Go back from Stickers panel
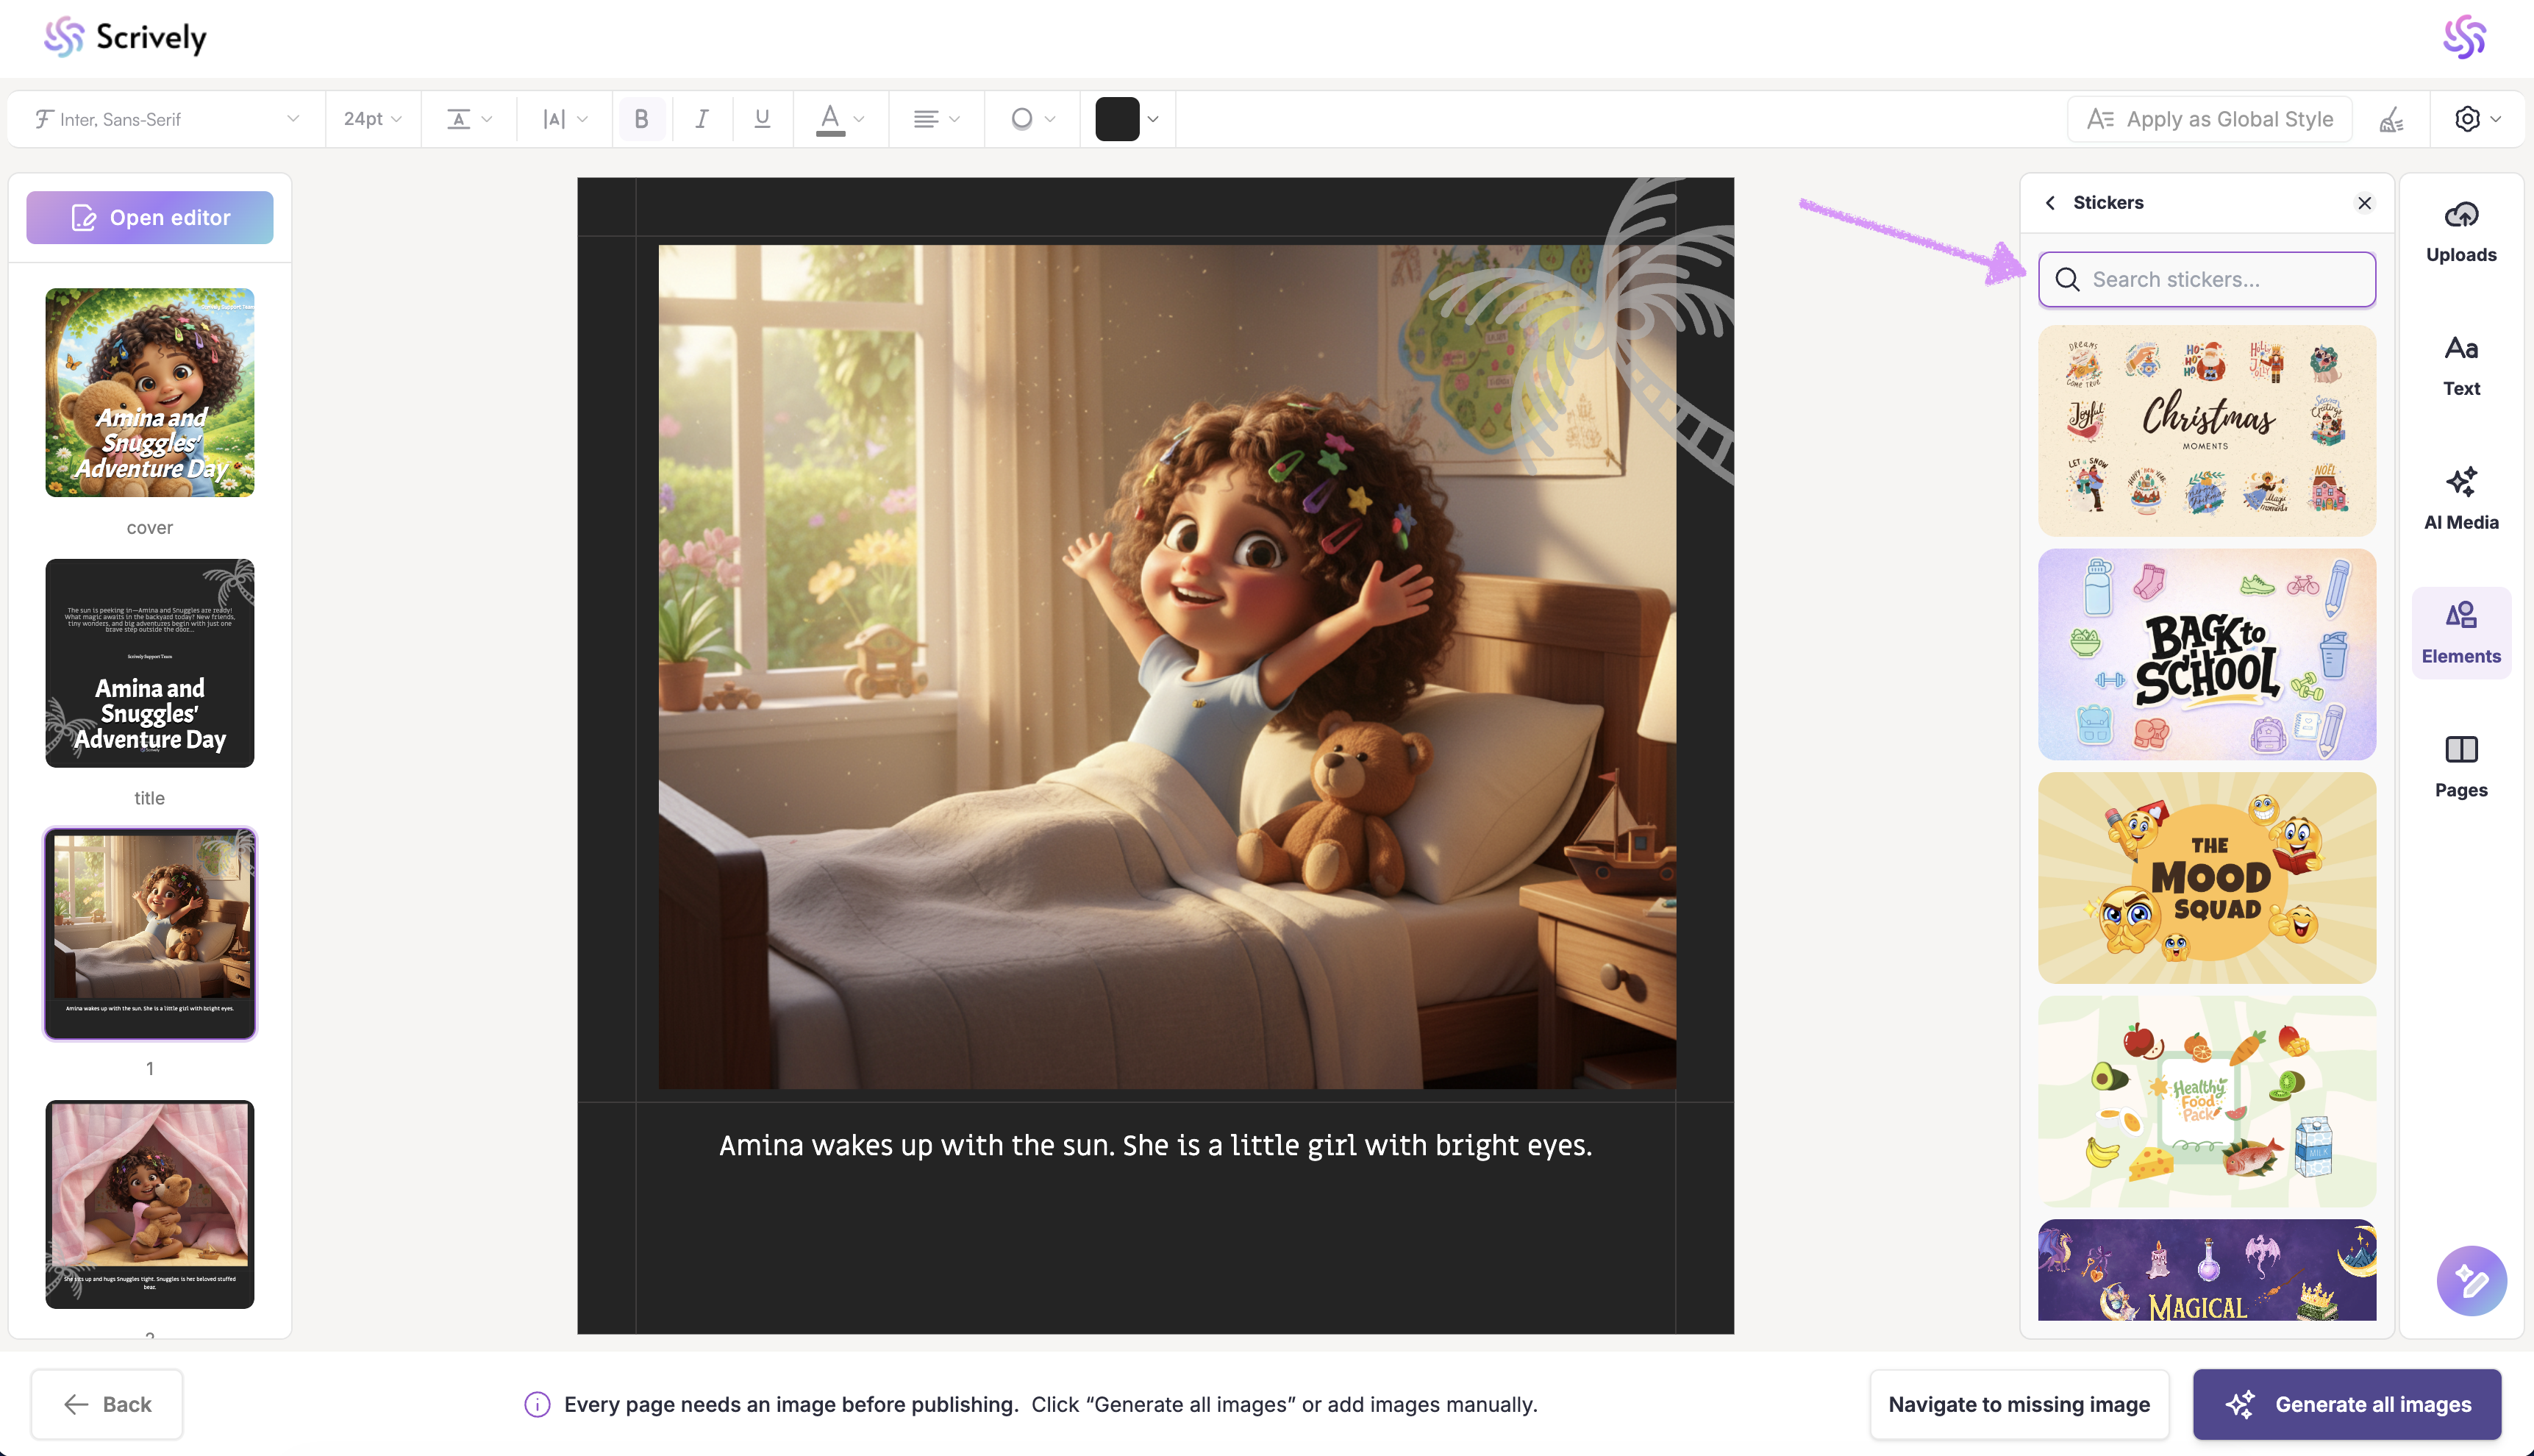This screenshot has width=2534, height=1456. tap(2050, 203)
